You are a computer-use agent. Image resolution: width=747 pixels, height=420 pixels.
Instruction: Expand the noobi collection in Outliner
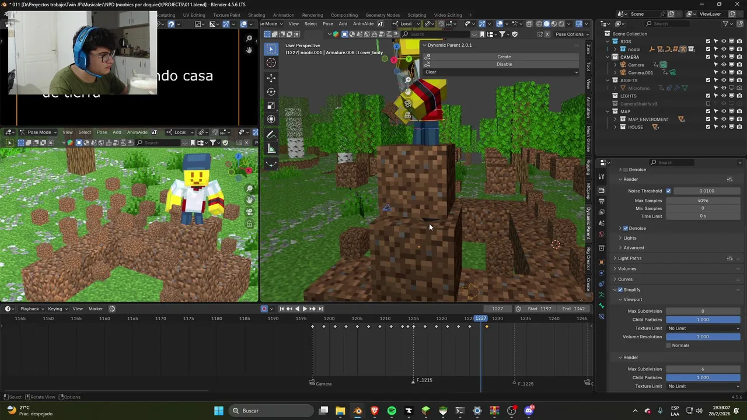coord(615,49)
